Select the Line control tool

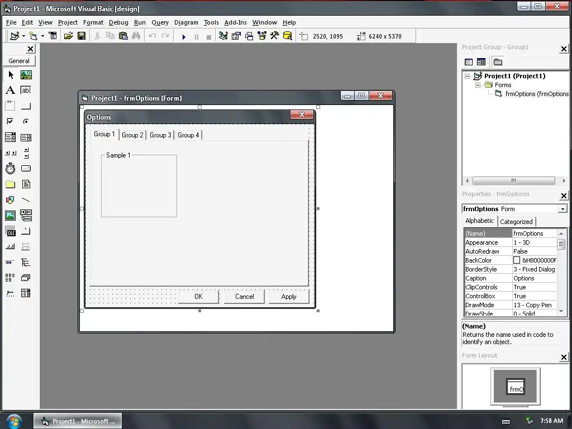coord(26,200)
